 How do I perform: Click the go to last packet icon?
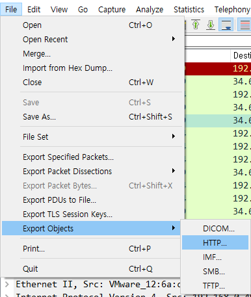coord(211,25)
